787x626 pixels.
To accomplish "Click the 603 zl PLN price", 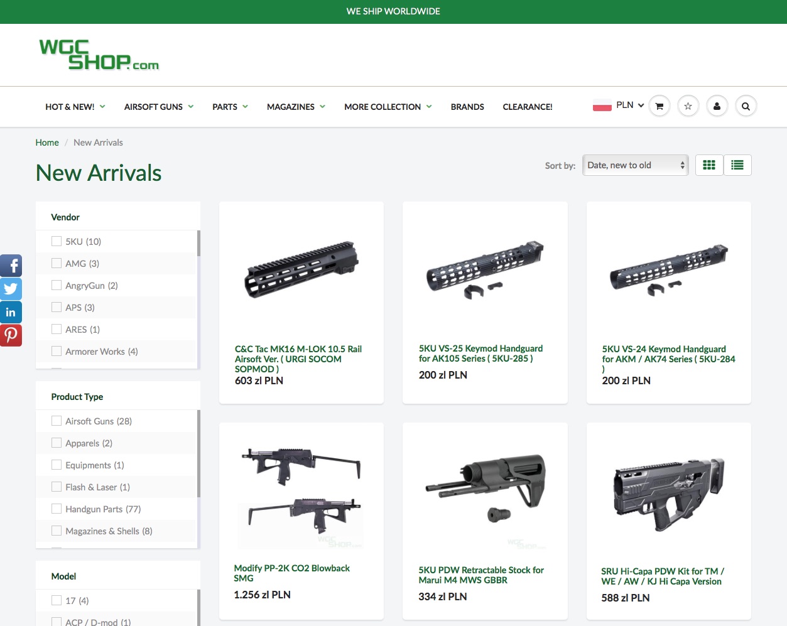I will 259,380.
